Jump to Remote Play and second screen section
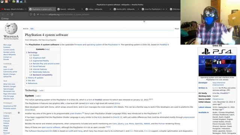This screenshot has width=240, height=135. tap(46, 63)
